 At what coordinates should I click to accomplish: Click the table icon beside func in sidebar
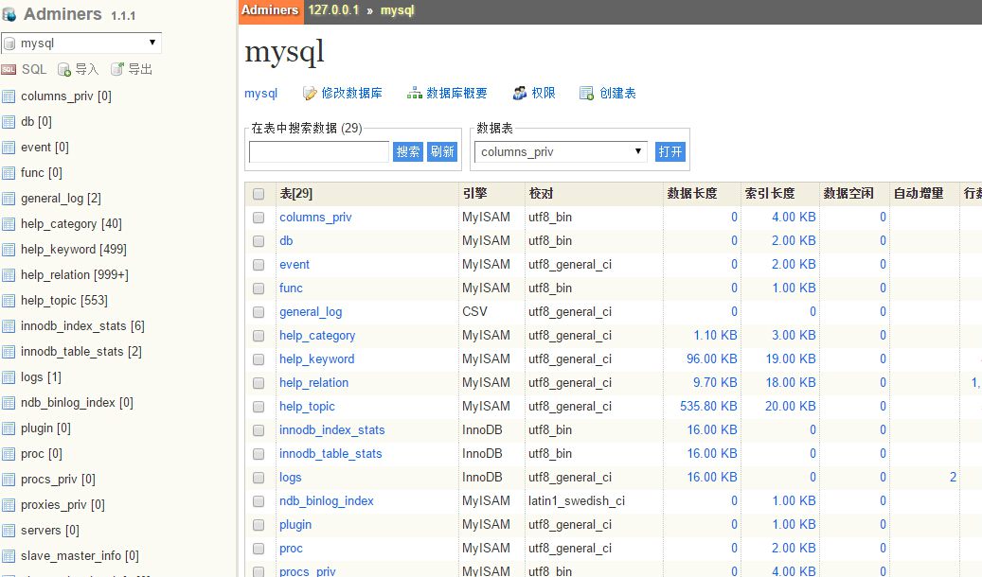click(9, 173)
